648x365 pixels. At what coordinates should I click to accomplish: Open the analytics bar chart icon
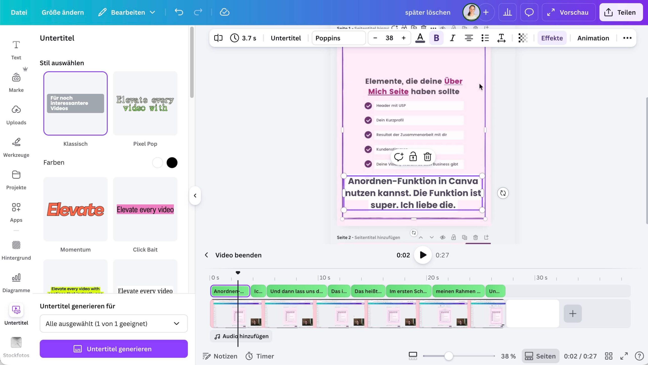click(x=507, y=12)
